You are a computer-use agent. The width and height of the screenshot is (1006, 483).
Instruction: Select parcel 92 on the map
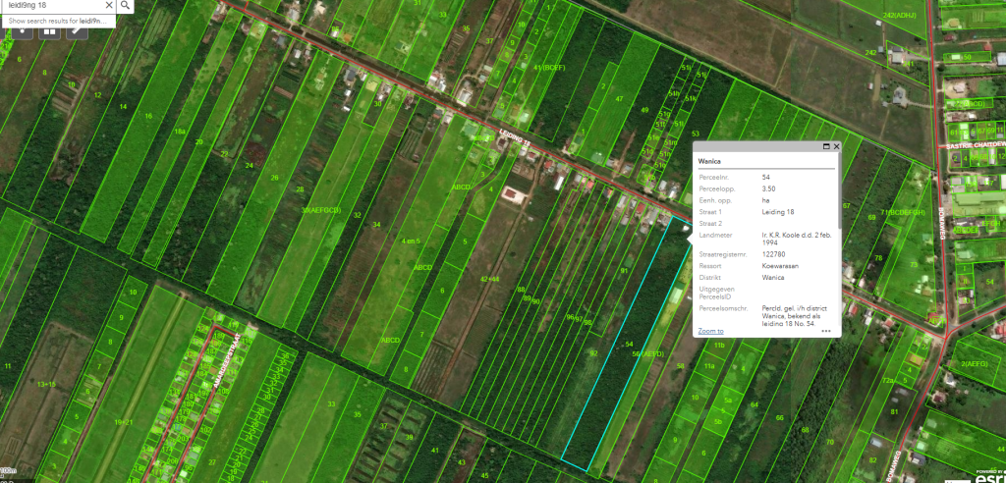tap(592, 352)
